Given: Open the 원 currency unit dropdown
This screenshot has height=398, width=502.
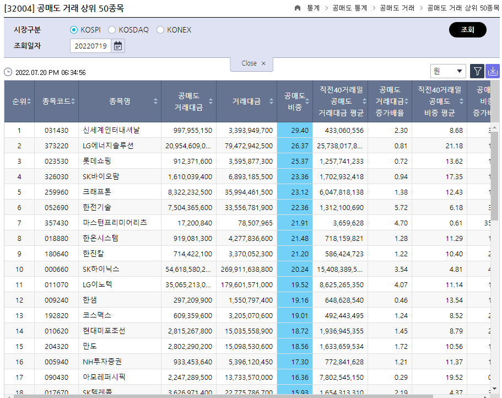Looking at the screenshot, I should click(448, 71).
